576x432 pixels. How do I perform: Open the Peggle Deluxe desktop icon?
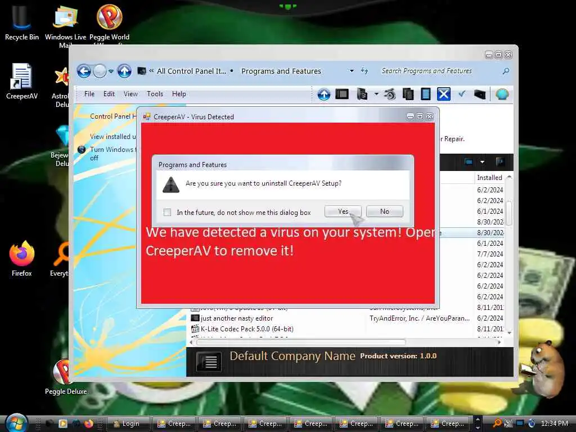(66, 377)
